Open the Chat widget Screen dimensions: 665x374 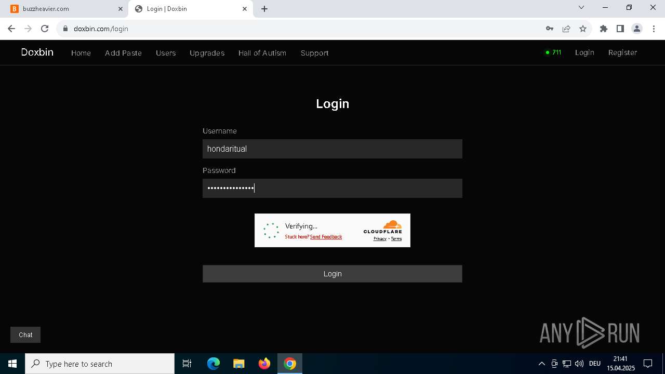coord(25,335)
